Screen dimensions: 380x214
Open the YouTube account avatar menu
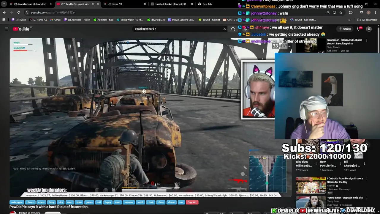click(369, 29)
